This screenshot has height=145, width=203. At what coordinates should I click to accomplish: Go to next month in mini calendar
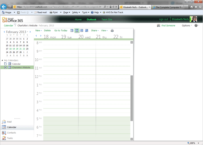pyautogui.click(x=30, y=32)
